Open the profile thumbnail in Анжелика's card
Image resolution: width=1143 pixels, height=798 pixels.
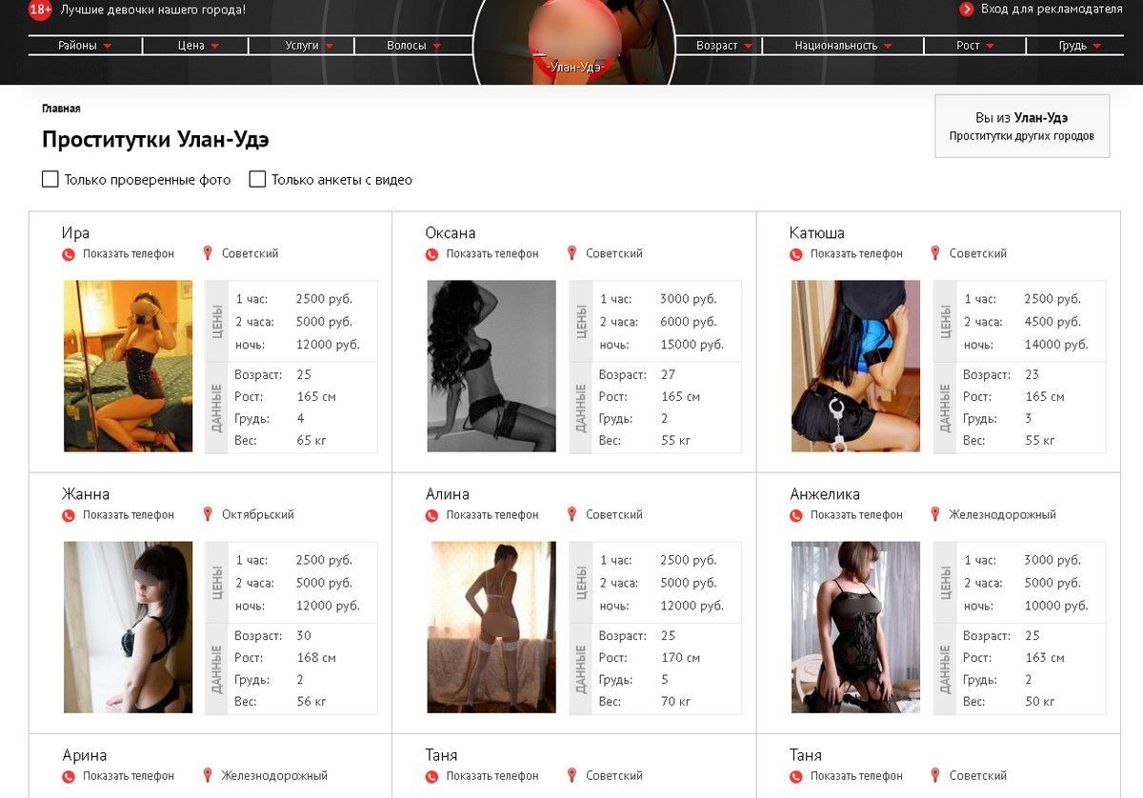point(855,627)
